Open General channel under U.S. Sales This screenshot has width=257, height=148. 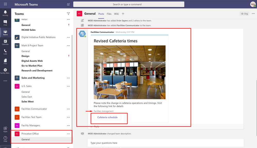pos(25,92)
